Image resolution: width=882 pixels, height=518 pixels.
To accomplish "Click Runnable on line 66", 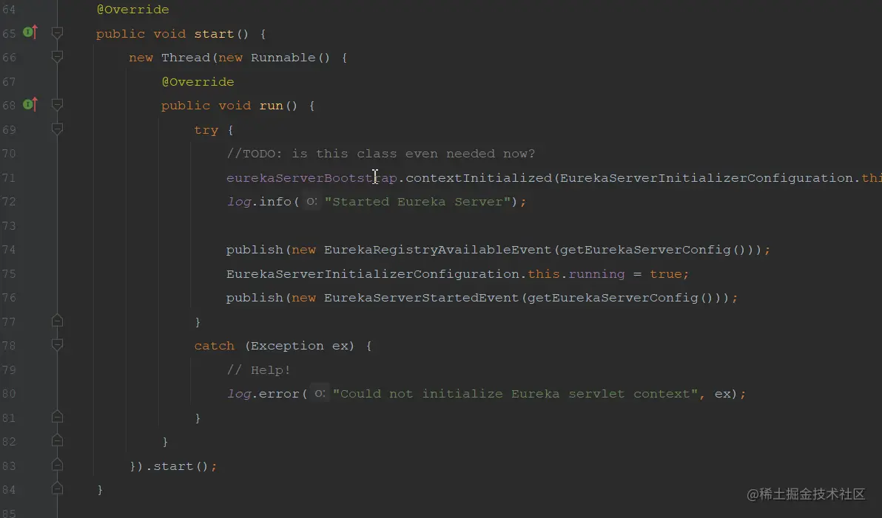I will click(x=283, y=58).
